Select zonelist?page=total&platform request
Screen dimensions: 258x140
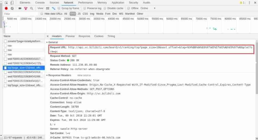(24, 41)
